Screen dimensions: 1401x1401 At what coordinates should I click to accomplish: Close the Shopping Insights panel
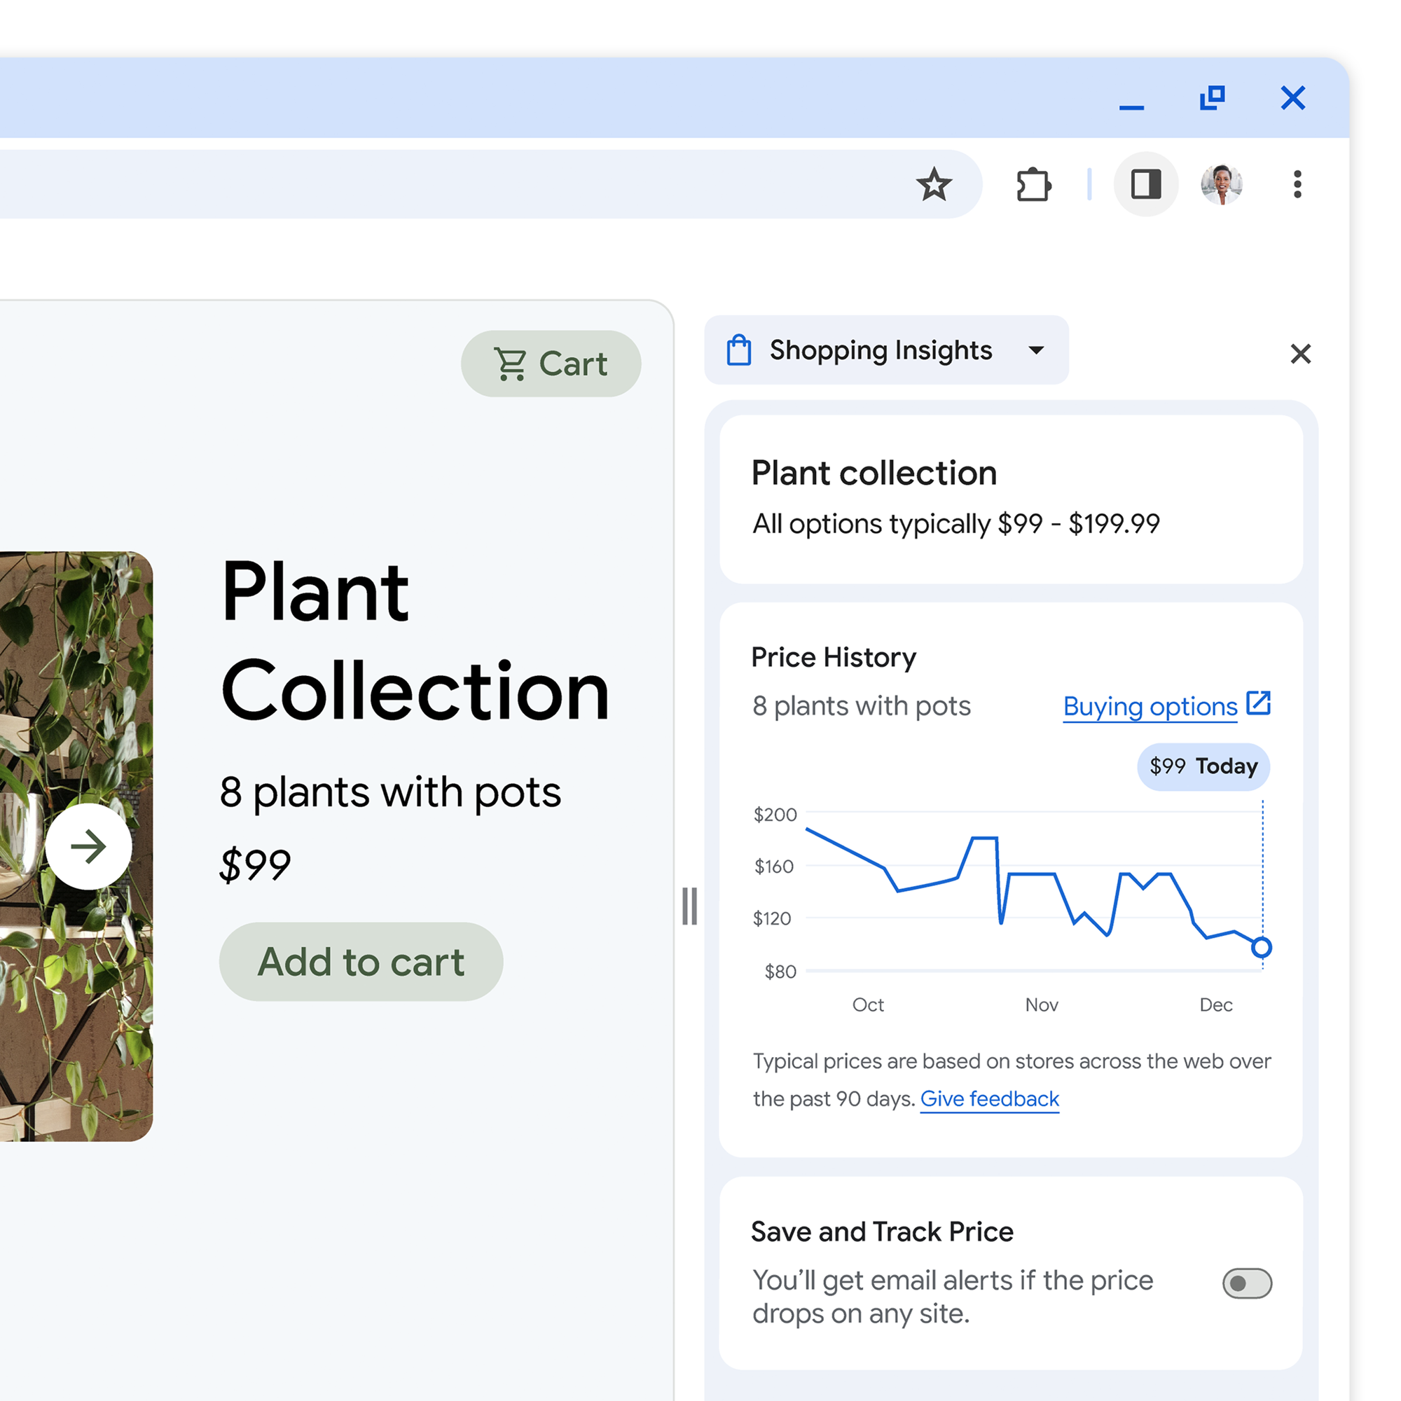1298,354
